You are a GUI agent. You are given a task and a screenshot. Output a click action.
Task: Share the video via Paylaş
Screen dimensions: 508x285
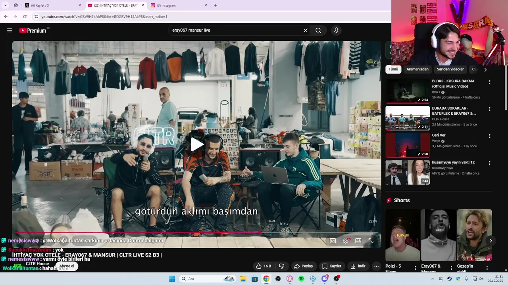coord(303,266)
